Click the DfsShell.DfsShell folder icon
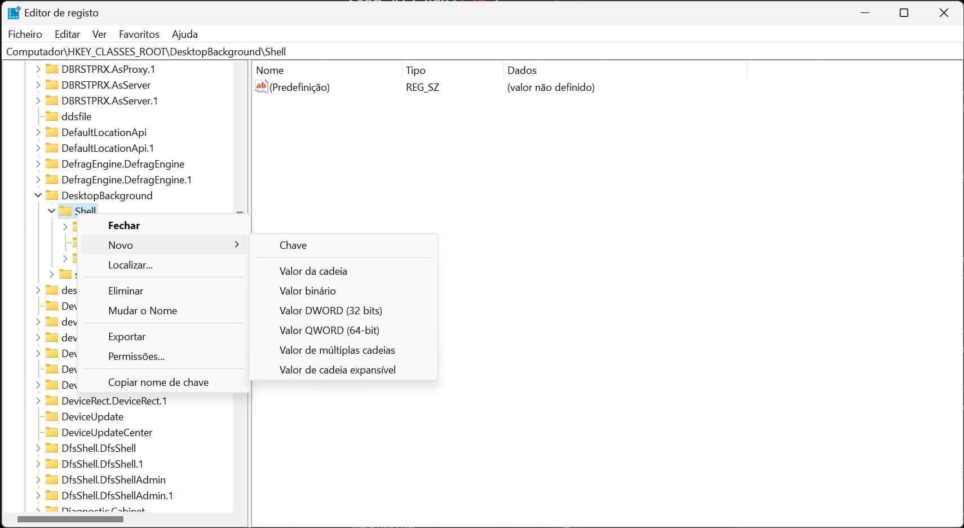 click(x=52, y=448)
